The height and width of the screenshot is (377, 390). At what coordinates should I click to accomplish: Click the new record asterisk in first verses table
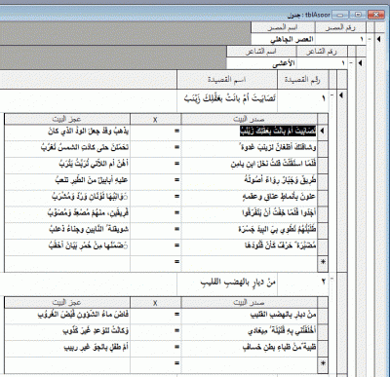[323, 262]
